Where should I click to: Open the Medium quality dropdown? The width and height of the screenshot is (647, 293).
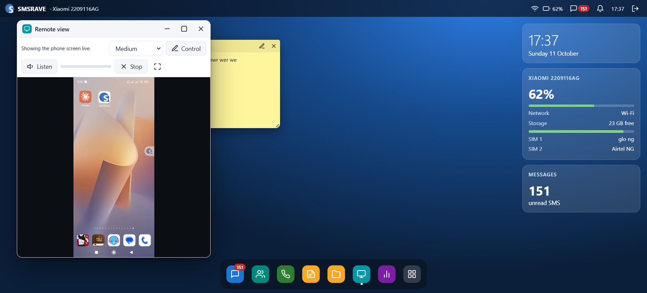136,49
